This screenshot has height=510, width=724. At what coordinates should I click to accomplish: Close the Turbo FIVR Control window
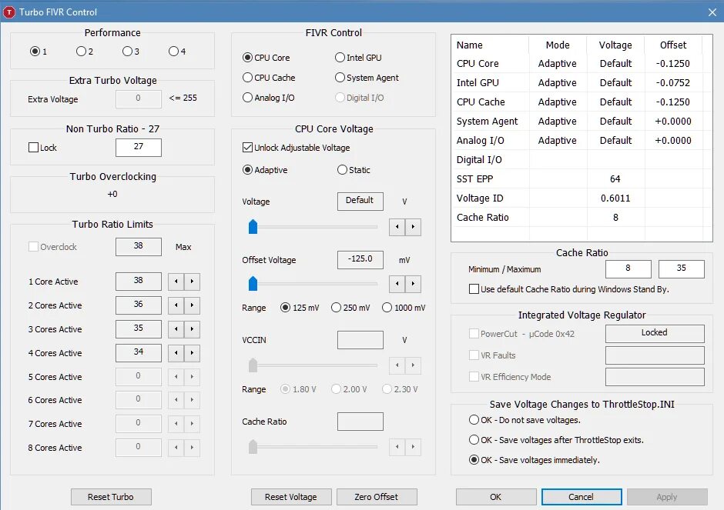click(x=712, y=12)
